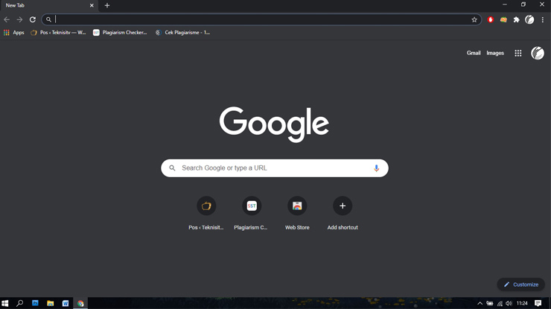Open the orange extension icon in toolbar

pyautogui.click(x=503, y=19)
